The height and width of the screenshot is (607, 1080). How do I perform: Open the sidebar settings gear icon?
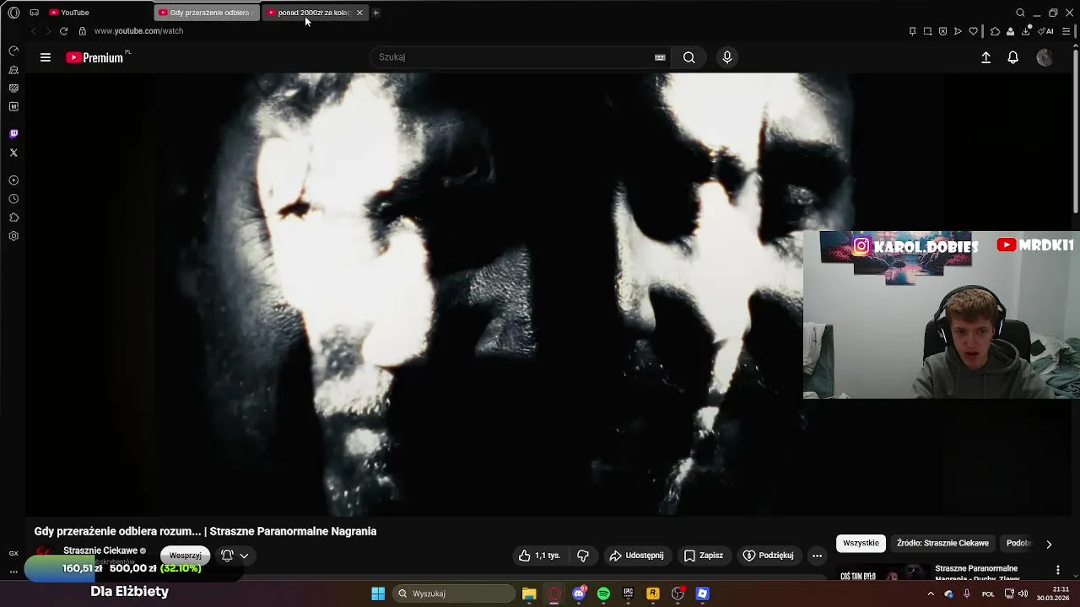click(x=13, y=236)
